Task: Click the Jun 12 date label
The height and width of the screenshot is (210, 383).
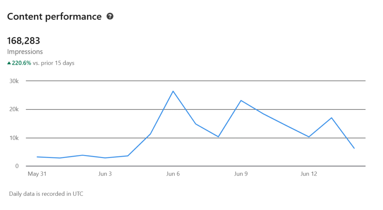Action: point(309,174)
